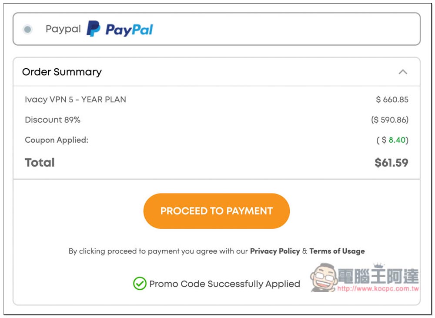Click Promo Code Successfully Applied message
435x318 pixels.
pos(225,284)
